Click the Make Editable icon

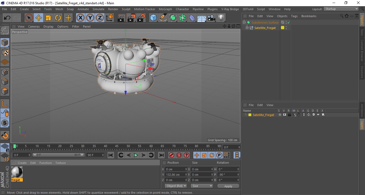[x=5, y=31]
